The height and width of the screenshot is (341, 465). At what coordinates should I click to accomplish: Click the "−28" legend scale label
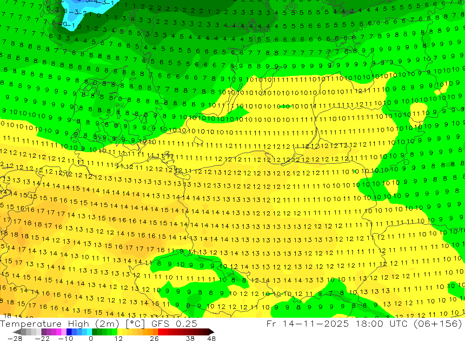15,338
